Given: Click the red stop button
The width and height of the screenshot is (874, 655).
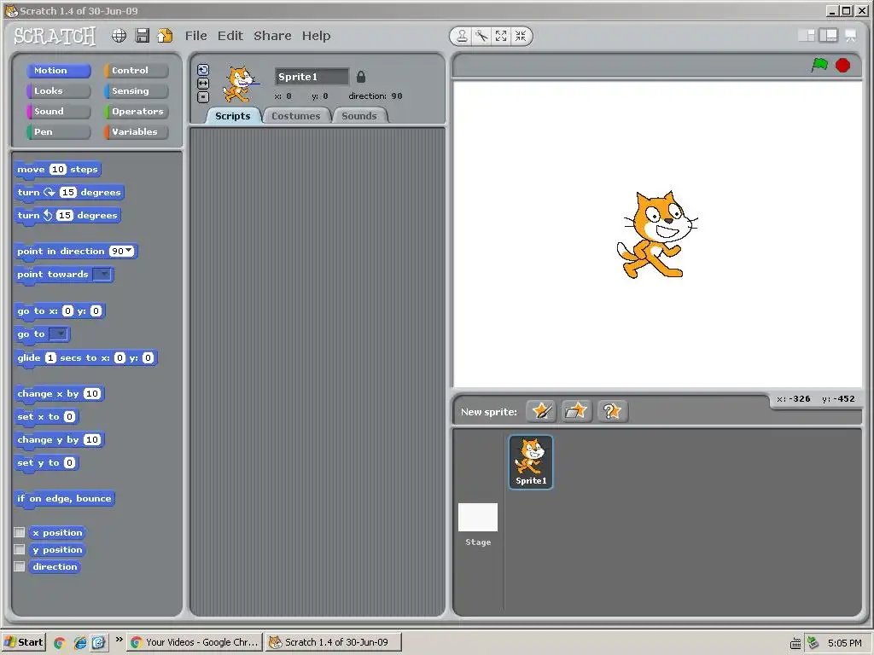Looking at the screenshot, I should tap(842, 66).
